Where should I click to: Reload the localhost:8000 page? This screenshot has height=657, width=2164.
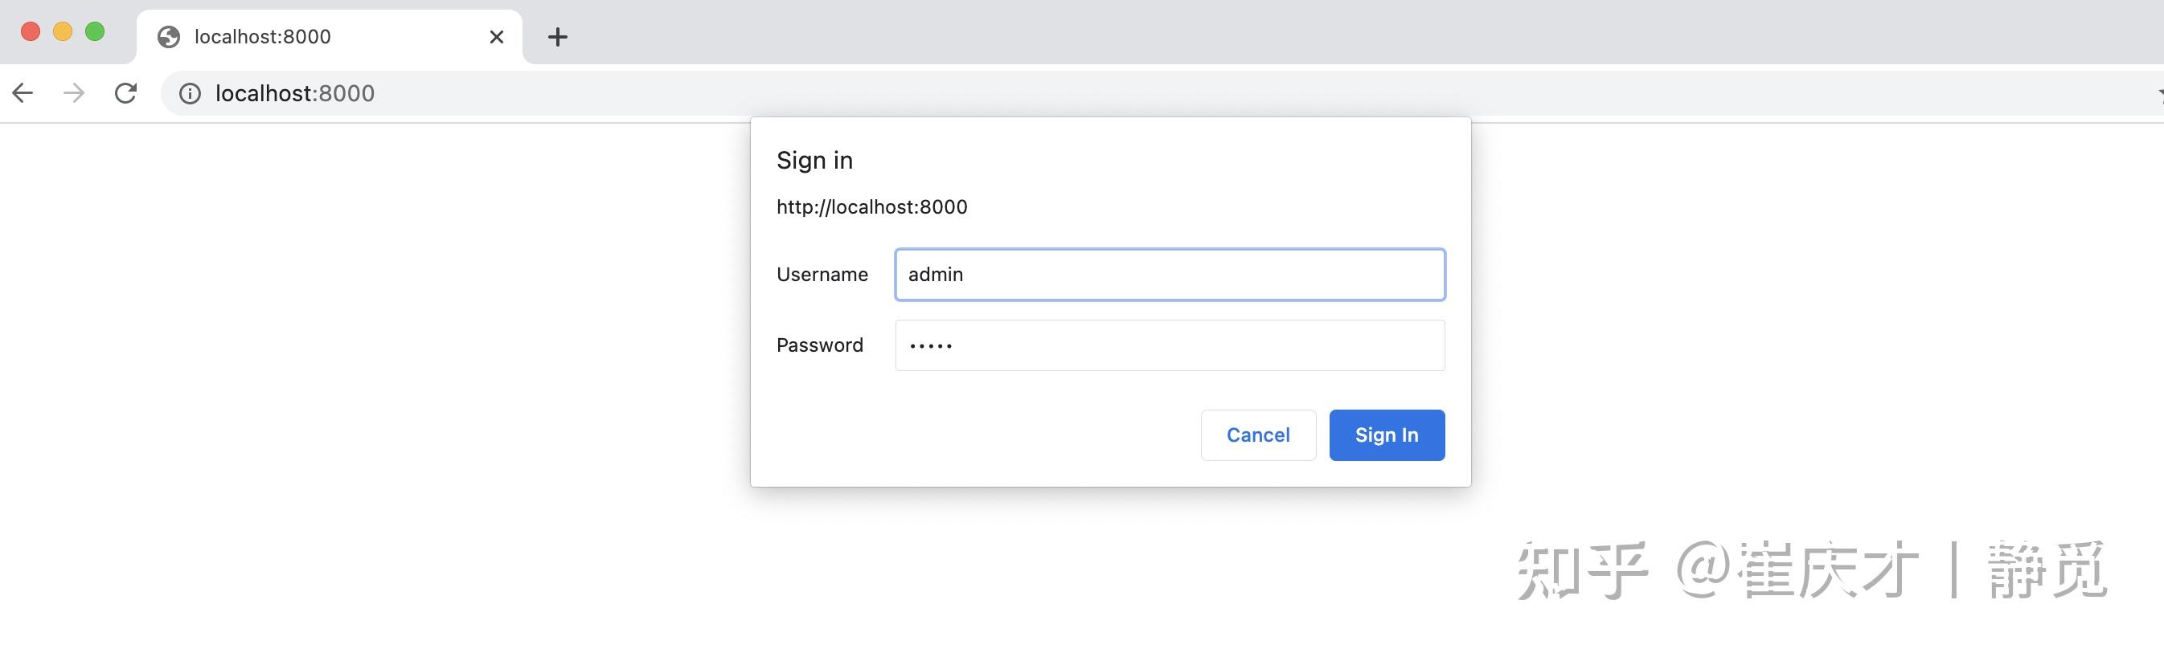coord(126,93)
